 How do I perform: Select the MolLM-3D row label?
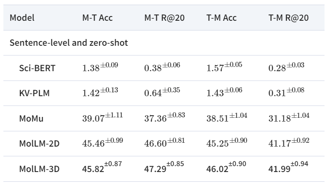click(x=39, y=169)
